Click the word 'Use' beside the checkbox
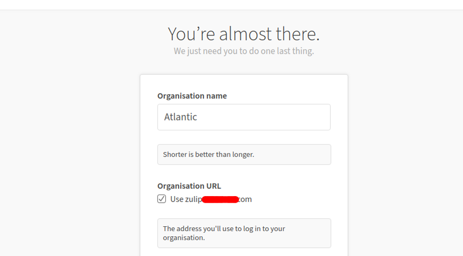 [x=177, y=199]
